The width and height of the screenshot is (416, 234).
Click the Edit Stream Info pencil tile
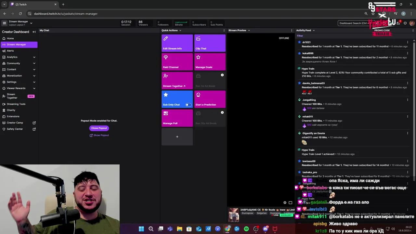tap(177, 43)
